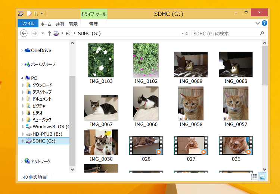The image size is (280, 194).
Task: Click PC in the address breadcrumb
Action: coord(68,34)
